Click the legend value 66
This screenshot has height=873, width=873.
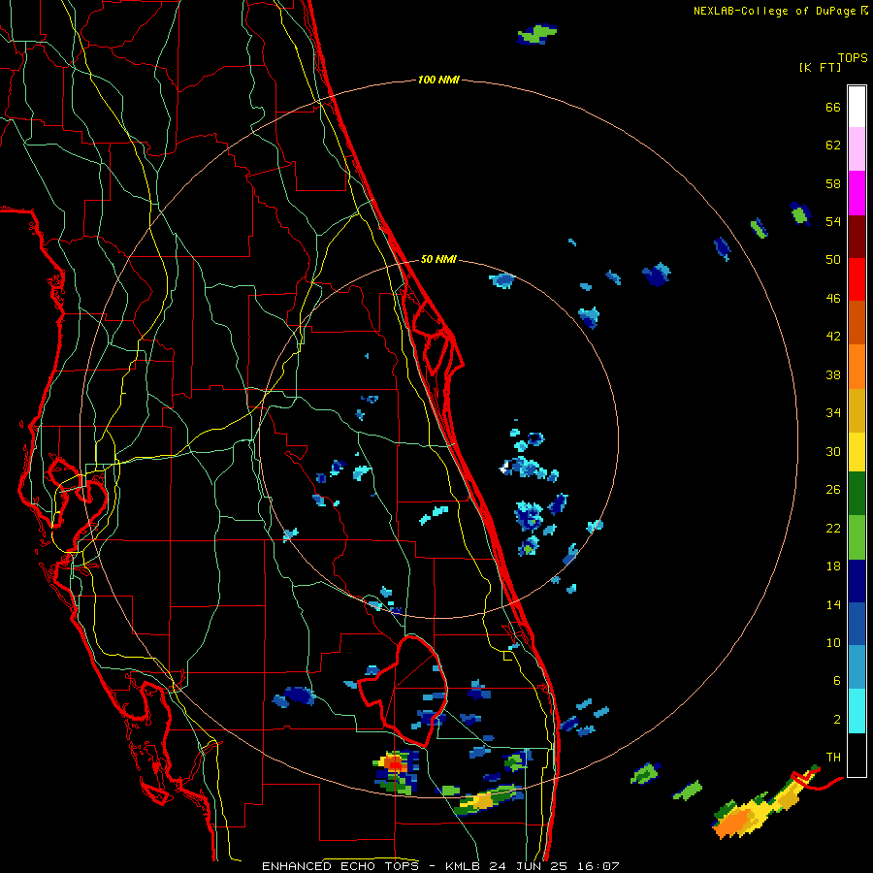(833, 107)
